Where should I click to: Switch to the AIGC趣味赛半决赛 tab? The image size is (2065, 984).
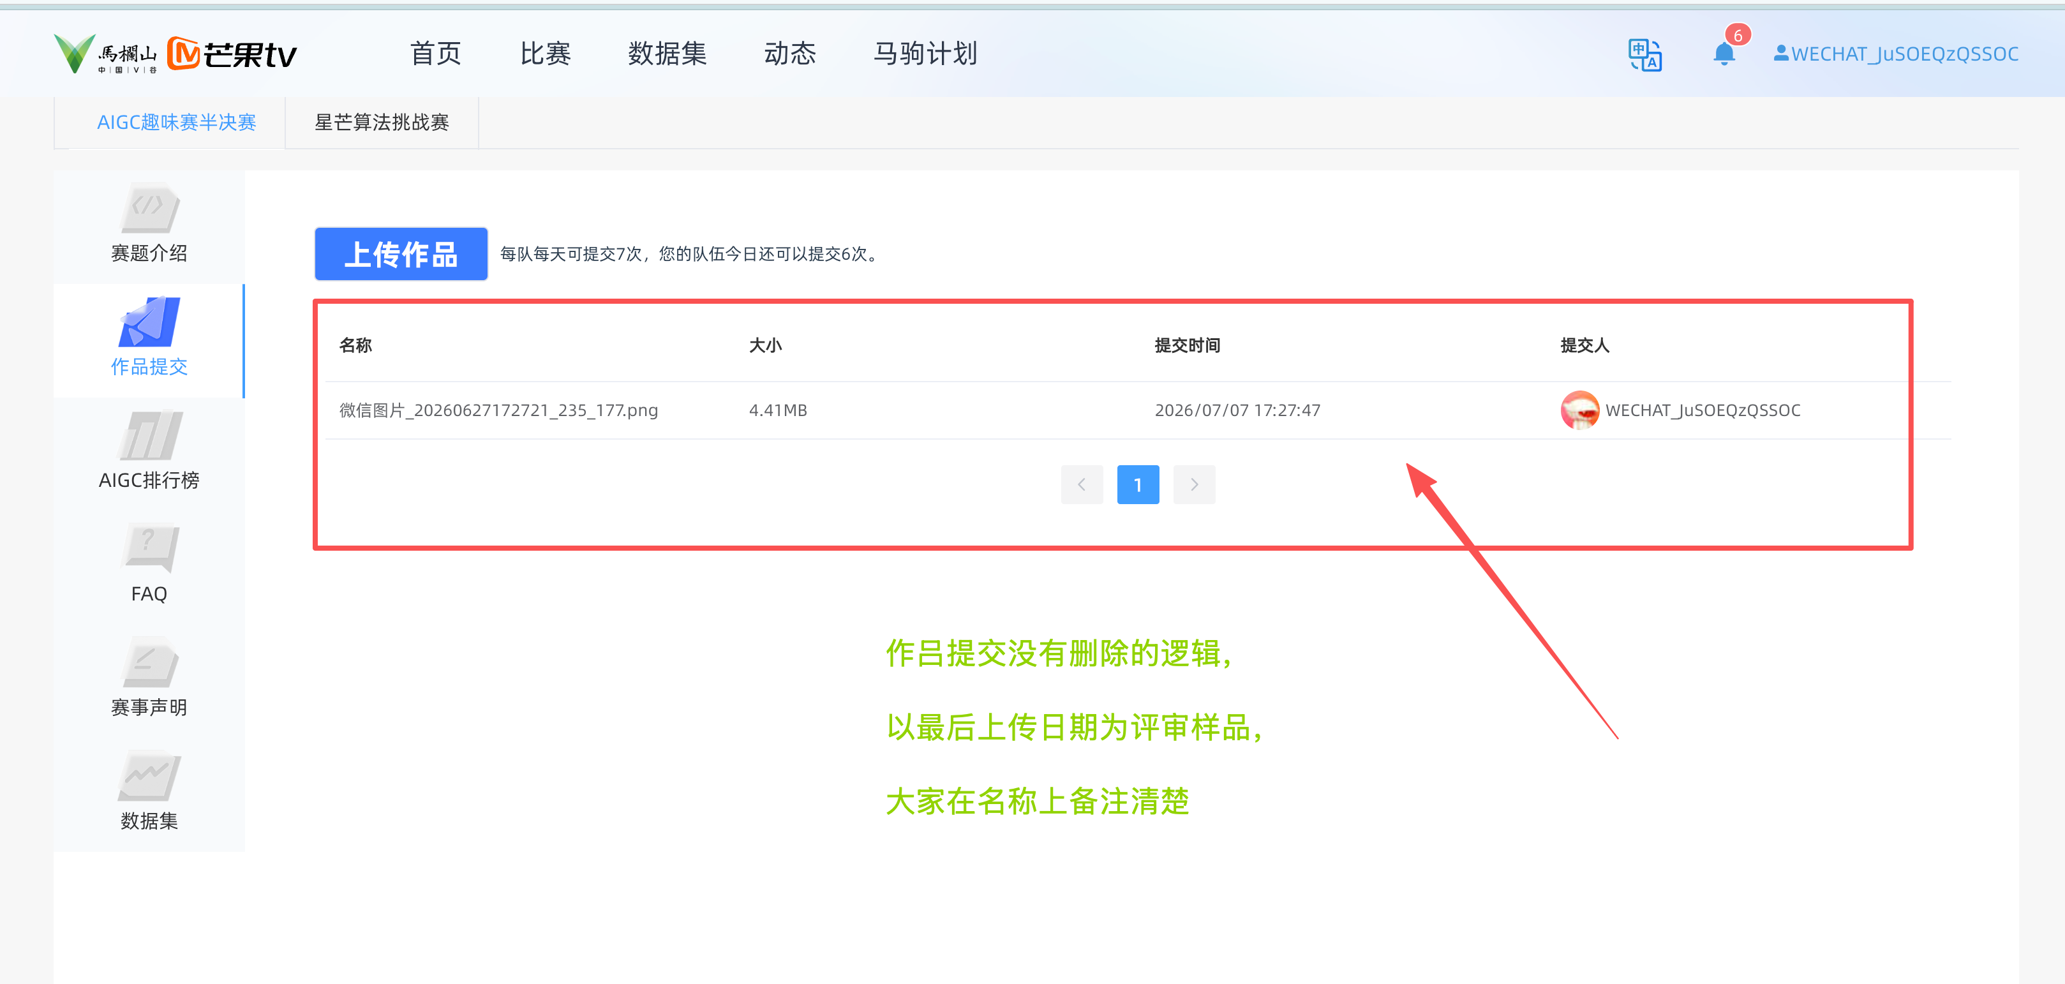pyautogui.click(x=176, y=123)
